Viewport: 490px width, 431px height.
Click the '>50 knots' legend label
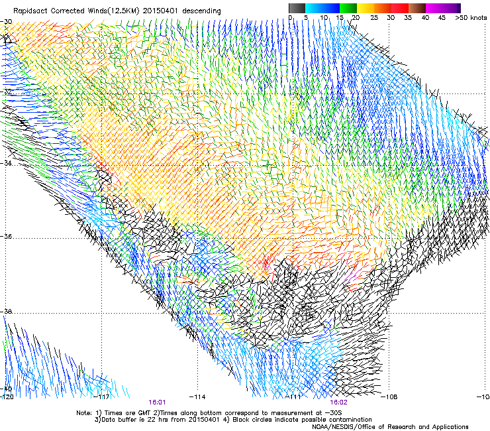coord(471,18)
